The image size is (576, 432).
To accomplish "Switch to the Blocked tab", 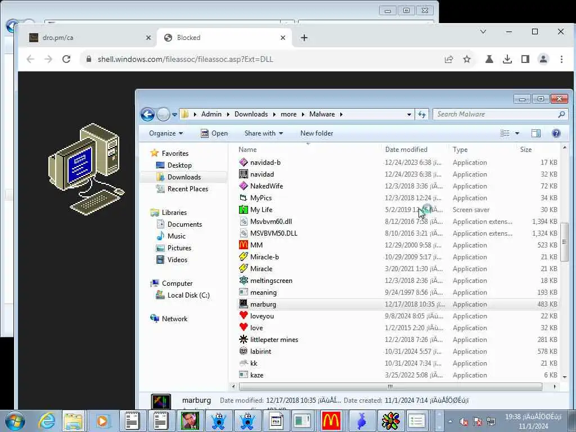I will [224, 38].
